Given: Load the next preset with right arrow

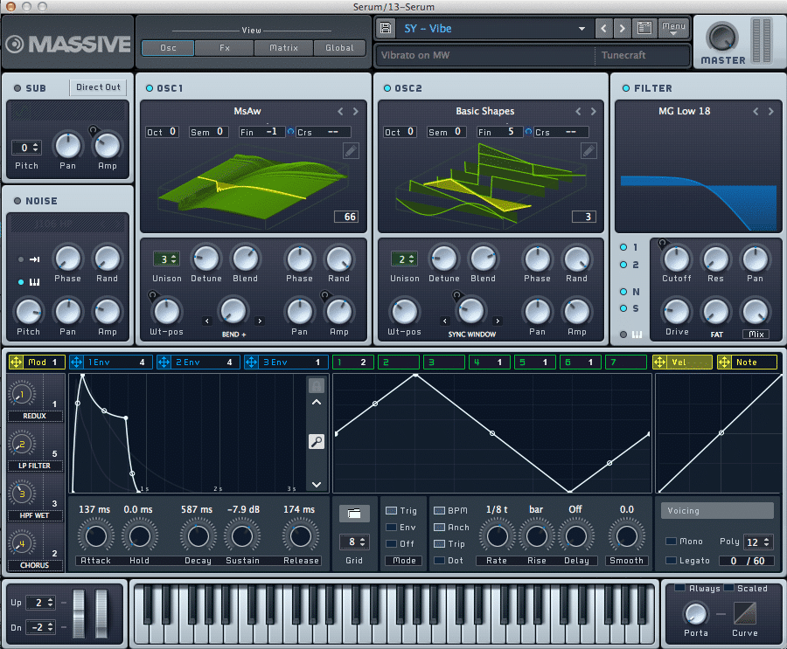Looking at the screenshot, I should coord(623,28).
